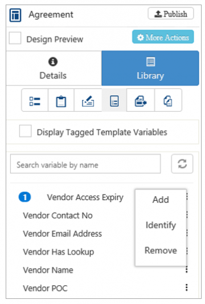
Task: Choose Remove from the context menu
Action: tap(161, 250)
